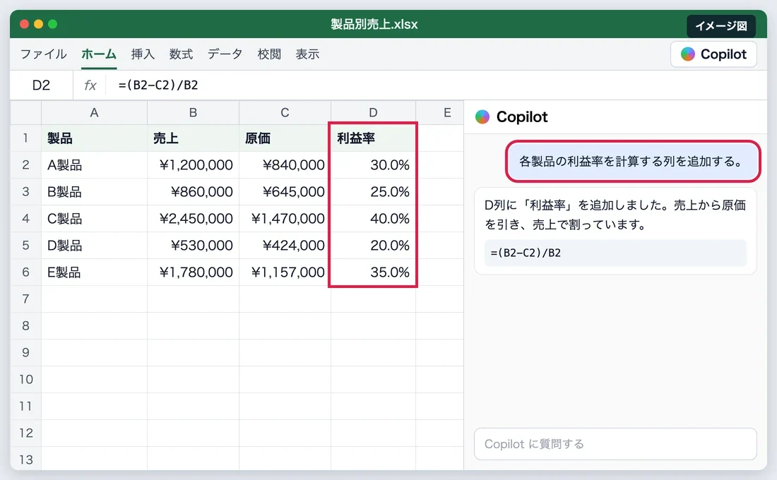Click the D2 name box
This screenshot has height=480, width=777.
coord(41,85)
